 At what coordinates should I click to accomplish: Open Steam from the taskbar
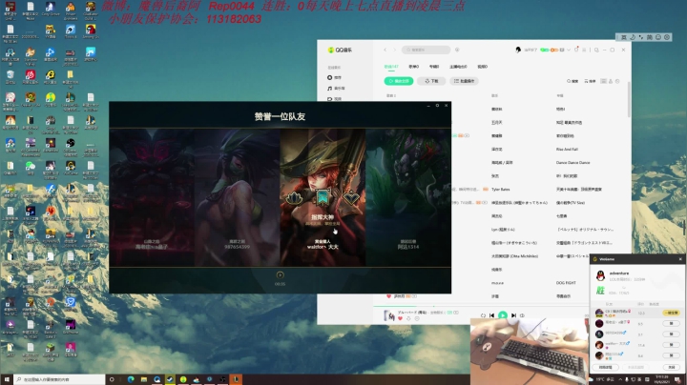click(170, 379)
